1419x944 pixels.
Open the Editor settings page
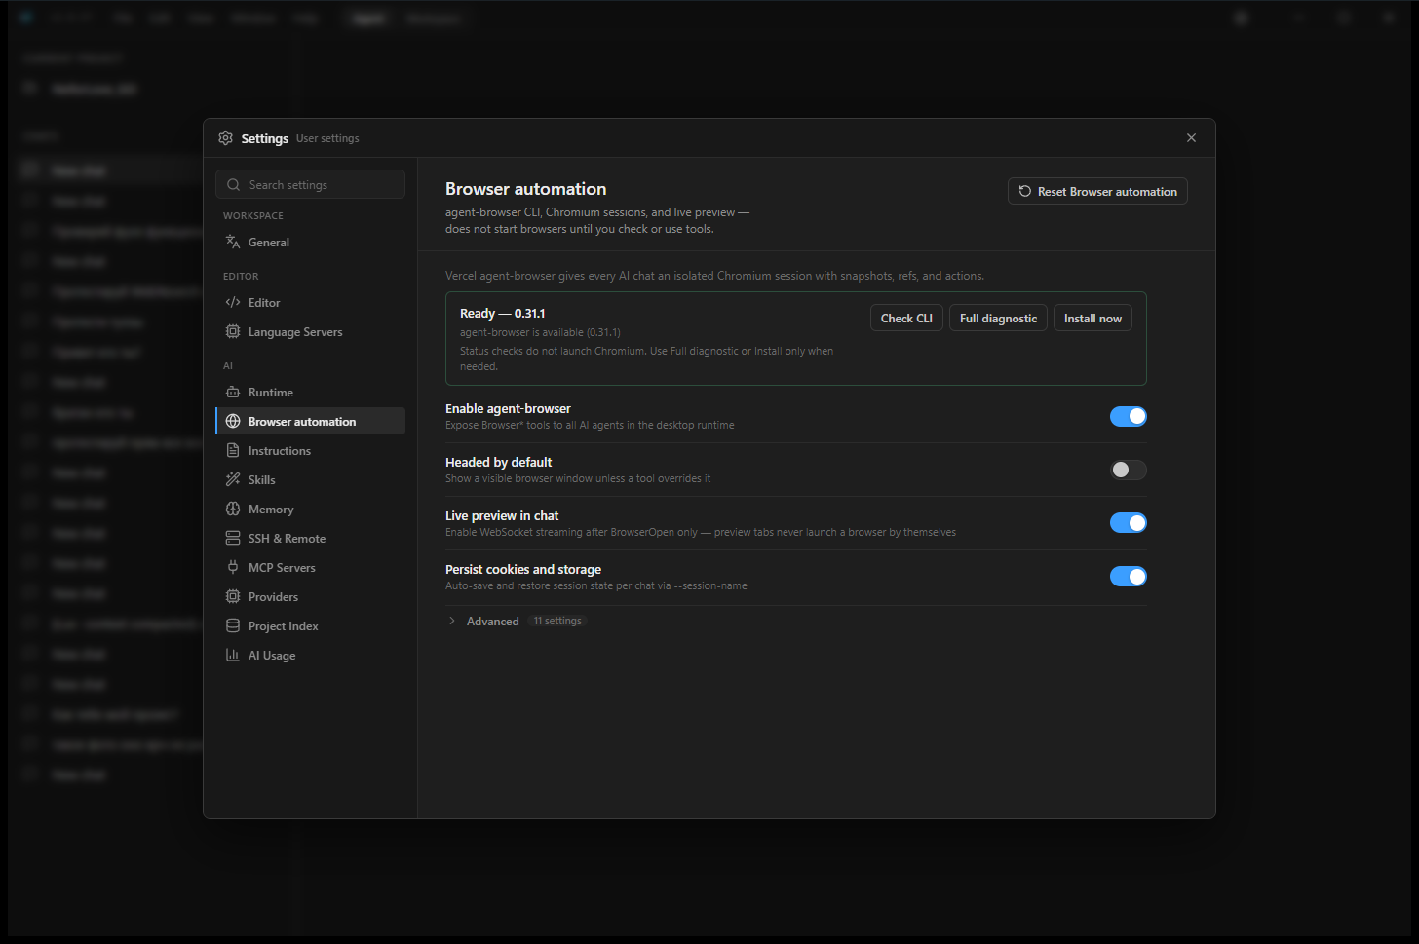(x=310, y=303)
